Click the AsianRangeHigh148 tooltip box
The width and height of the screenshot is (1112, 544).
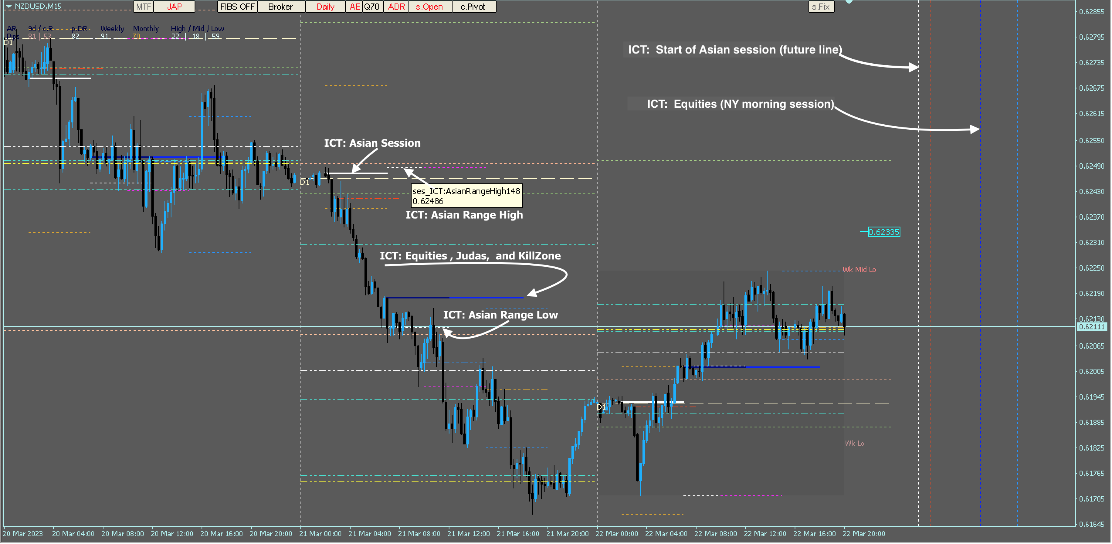tap(467, 196)
